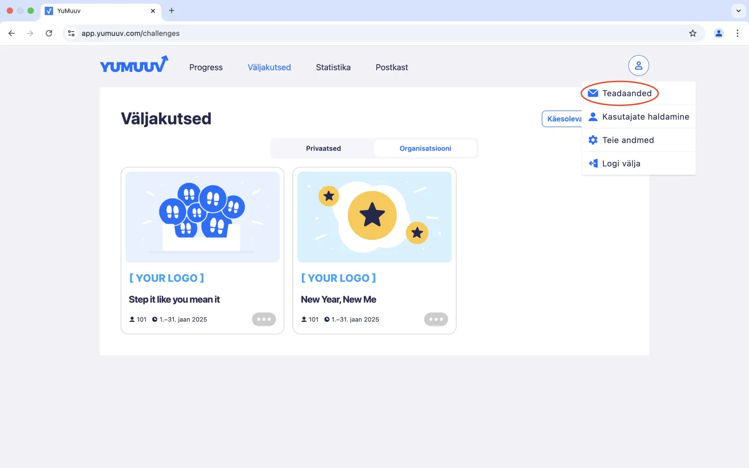View site information icon in address bar
The height and width of the screenshot is (468, 749).
click(71, 33)
